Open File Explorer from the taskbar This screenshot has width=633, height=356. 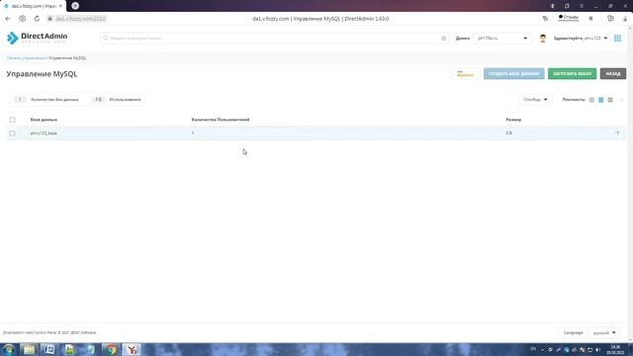pos(29,349)
